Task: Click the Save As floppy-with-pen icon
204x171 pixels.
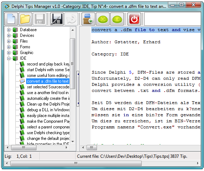Action: pyautogui.click(x=57, y=19)
